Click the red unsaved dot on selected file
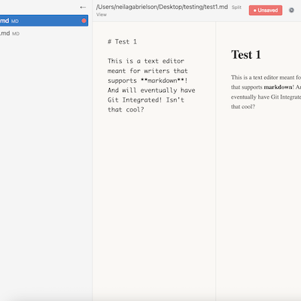This screenshot has width=301, height=301. pyautogui.click(x=84, y=21)
